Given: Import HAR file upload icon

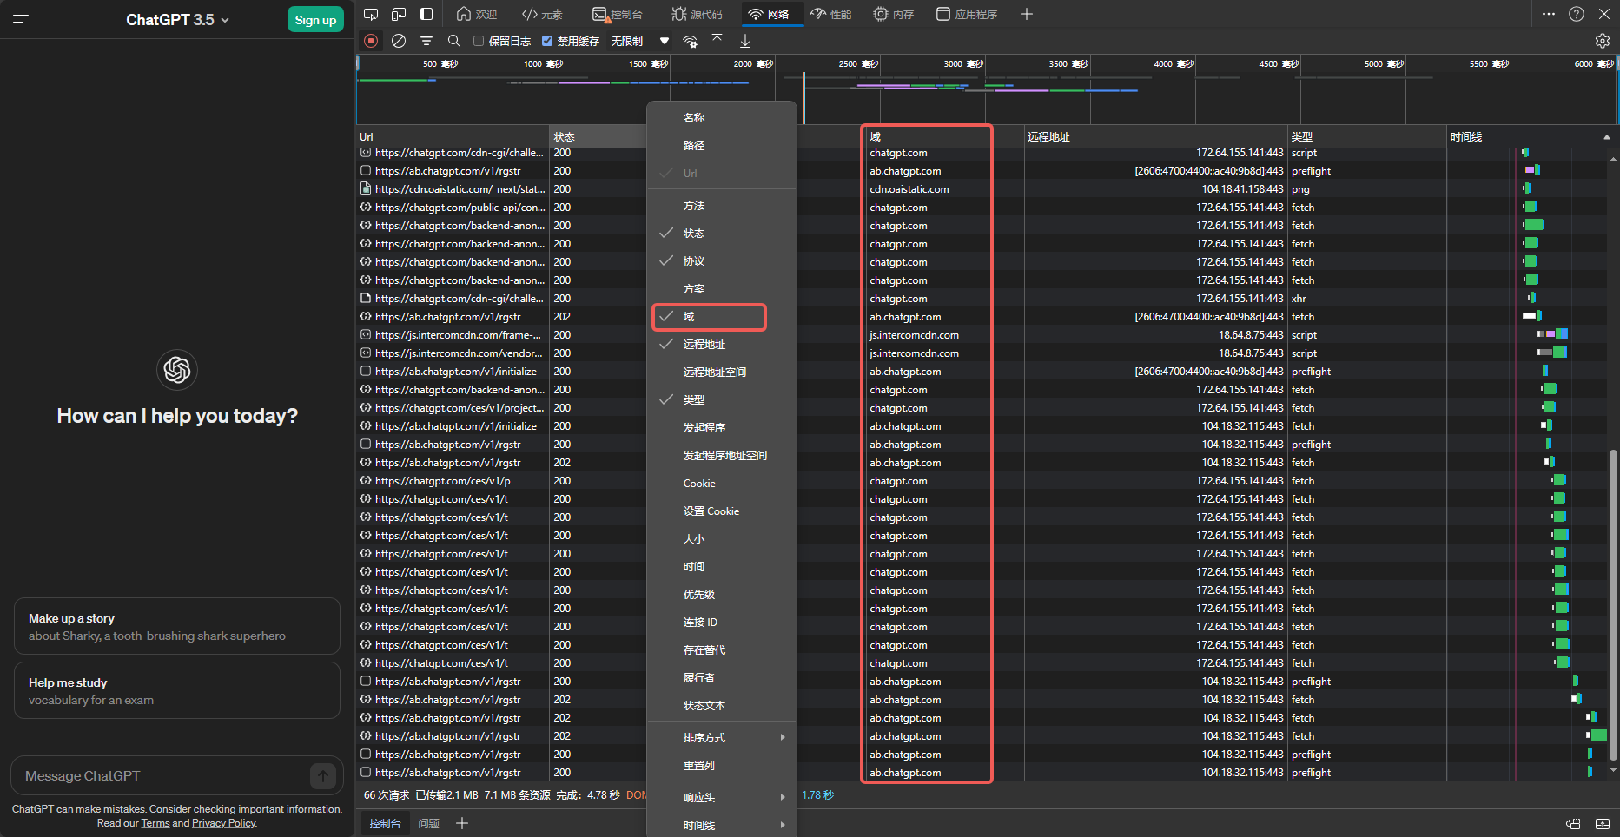Looking at the screenshot, I should pos(717,41).
